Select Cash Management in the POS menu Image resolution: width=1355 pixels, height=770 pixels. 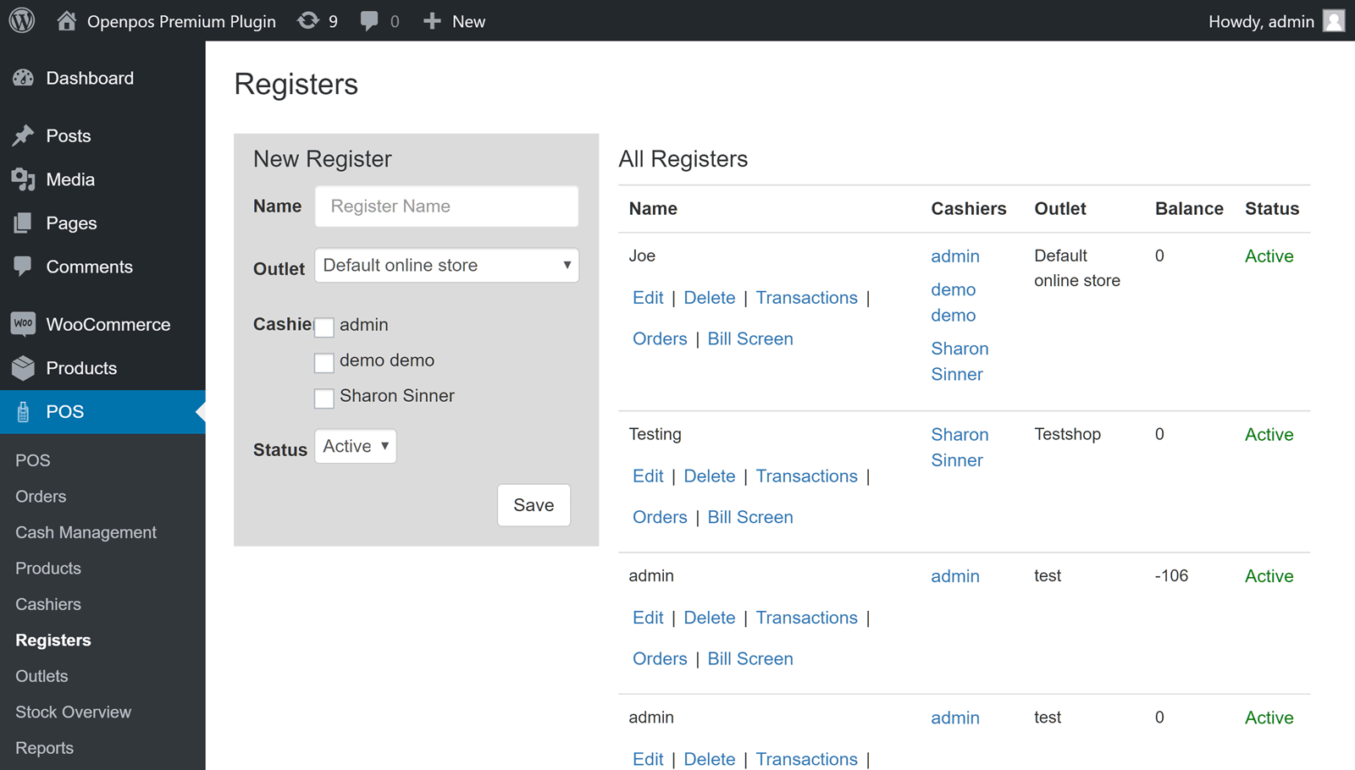(x=86, y=532)
